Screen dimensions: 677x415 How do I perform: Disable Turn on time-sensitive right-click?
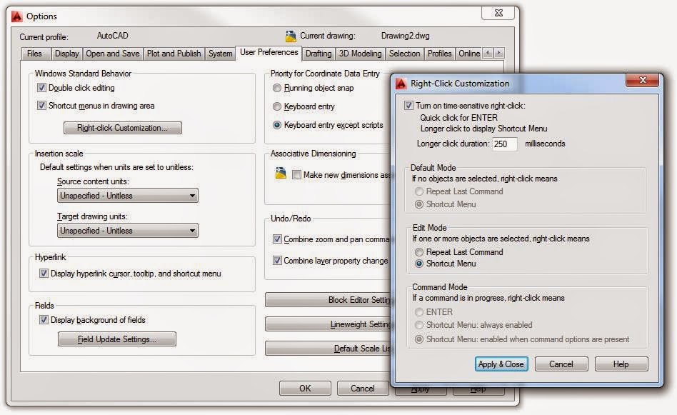[408, 106]
